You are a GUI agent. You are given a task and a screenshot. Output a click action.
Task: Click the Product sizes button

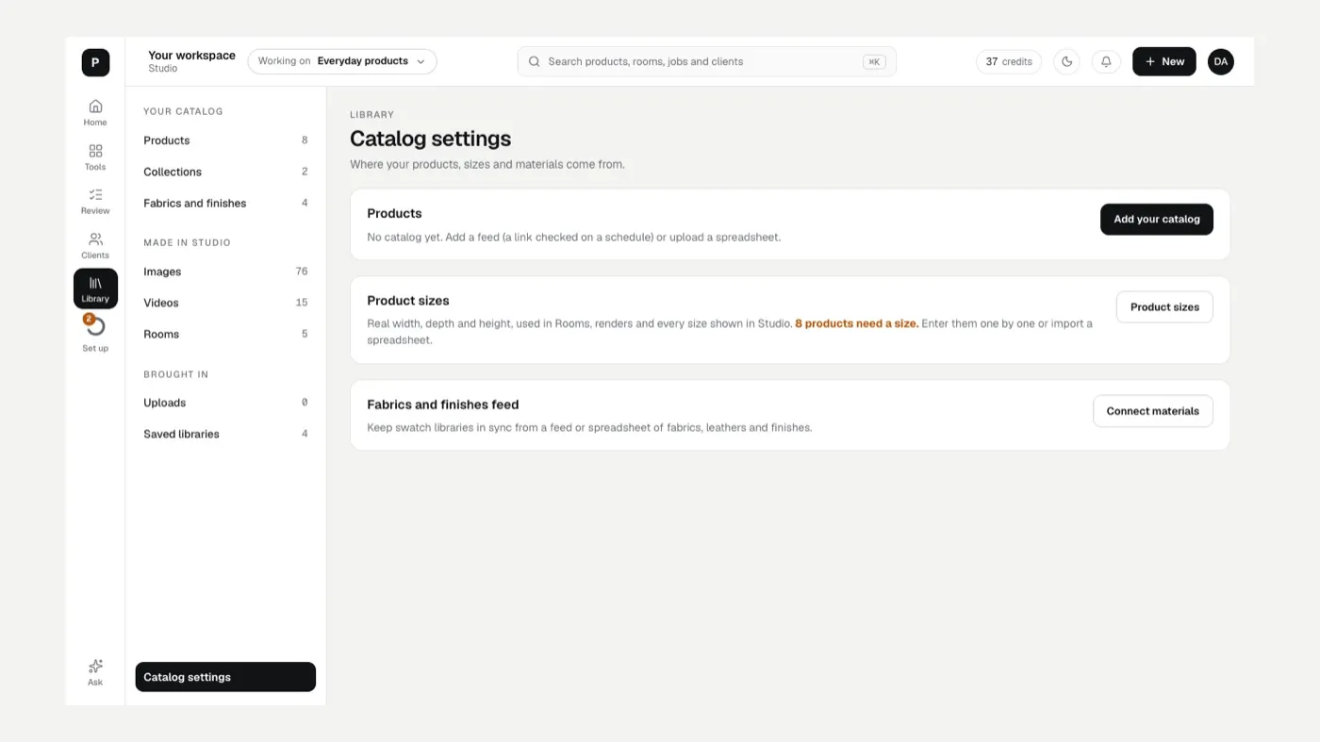point(1164,307)
